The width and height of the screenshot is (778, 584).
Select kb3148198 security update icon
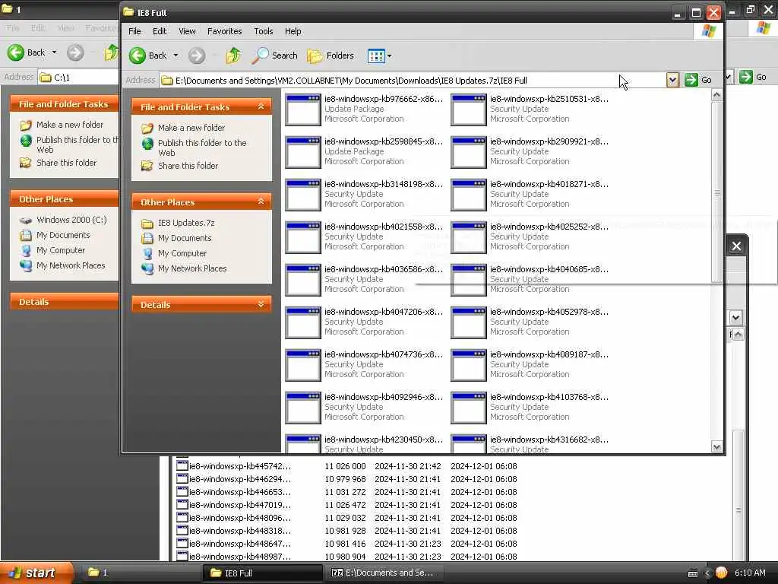[303, 195]
